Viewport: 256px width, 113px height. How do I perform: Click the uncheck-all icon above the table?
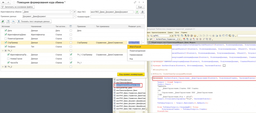(x=8, y=22)
